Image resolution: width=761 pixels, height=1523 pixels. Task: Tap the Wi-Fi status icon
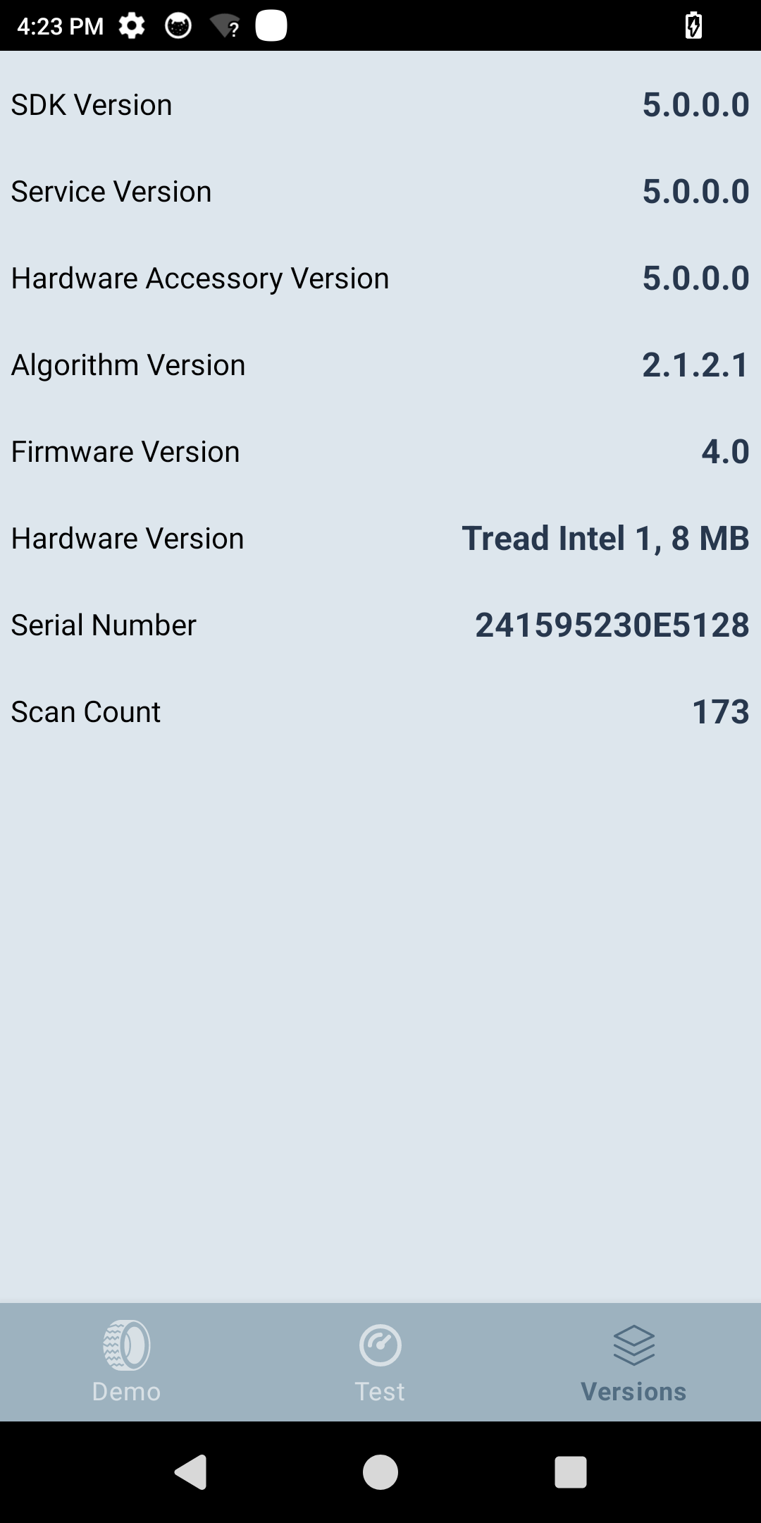coord(225,27)
